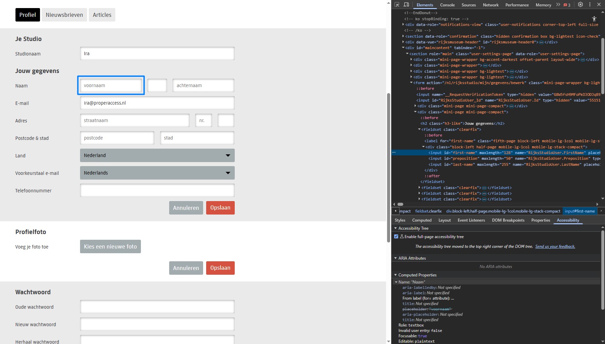Click Opslaan under Jouw gegevens

(220, 208)
